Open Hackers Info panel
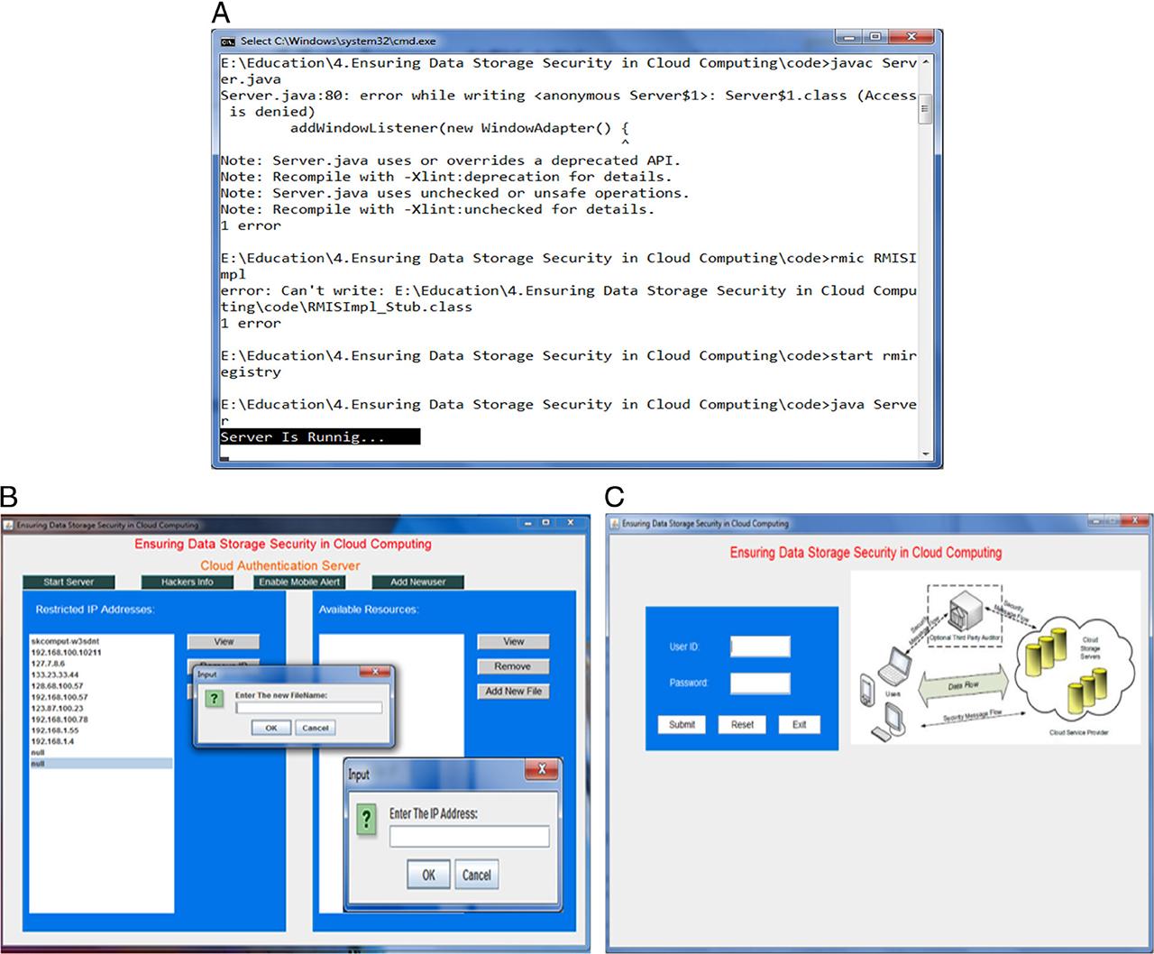This screenshot has width=1154, height=954. 187,582
